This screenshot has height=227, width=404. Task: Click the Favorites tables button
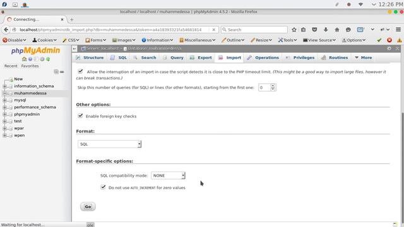point(30,66)
